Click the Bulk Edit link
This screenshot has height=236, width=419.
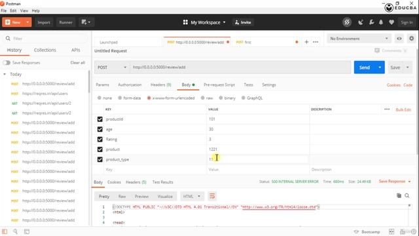click(403, 109)
